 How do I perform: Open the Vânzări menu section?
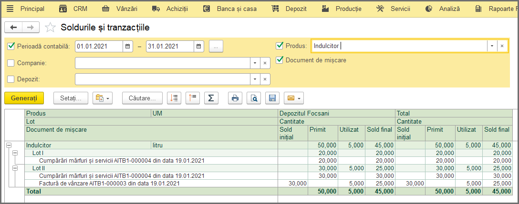(119, 9)
